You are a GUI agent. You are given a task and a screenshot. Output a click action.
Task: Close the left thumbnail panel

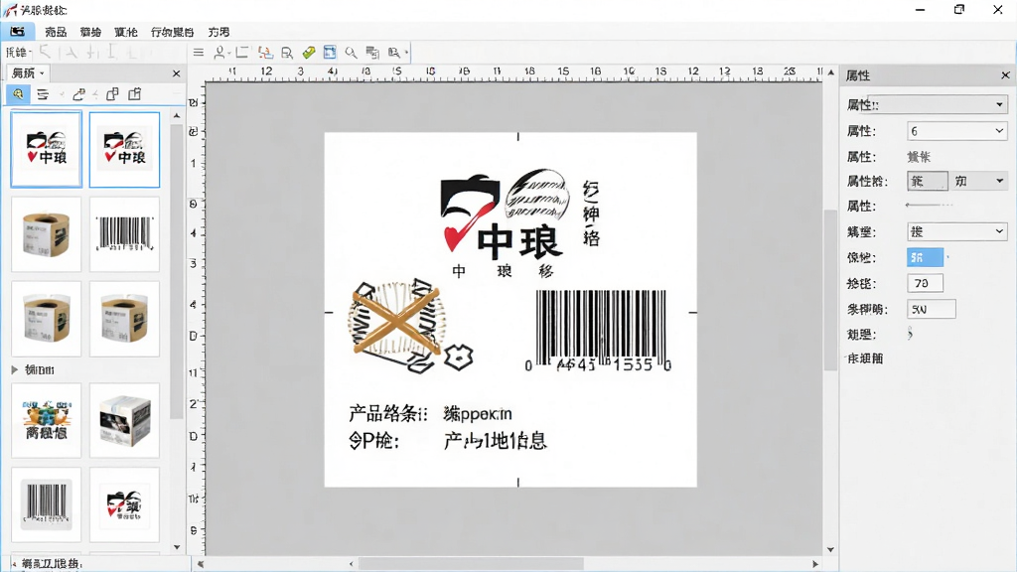[x=176, y=73]
